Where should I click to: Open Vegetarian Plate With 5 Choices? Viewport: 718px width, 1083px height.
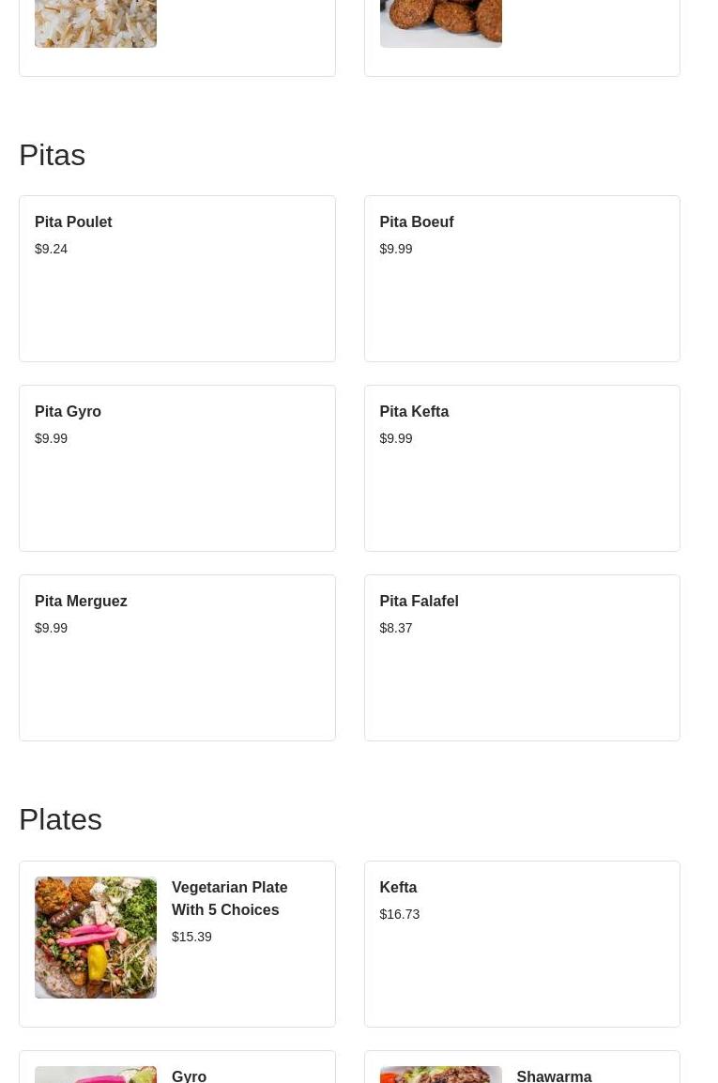229,898
